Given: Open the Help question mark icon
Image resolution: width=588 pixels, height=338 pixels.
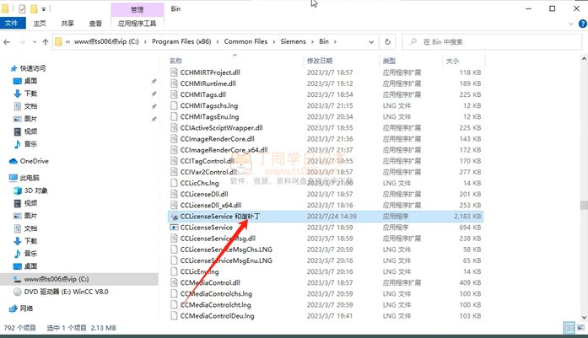Looking at the screenshot, I should pyautogui.click(x=582, y=24).
